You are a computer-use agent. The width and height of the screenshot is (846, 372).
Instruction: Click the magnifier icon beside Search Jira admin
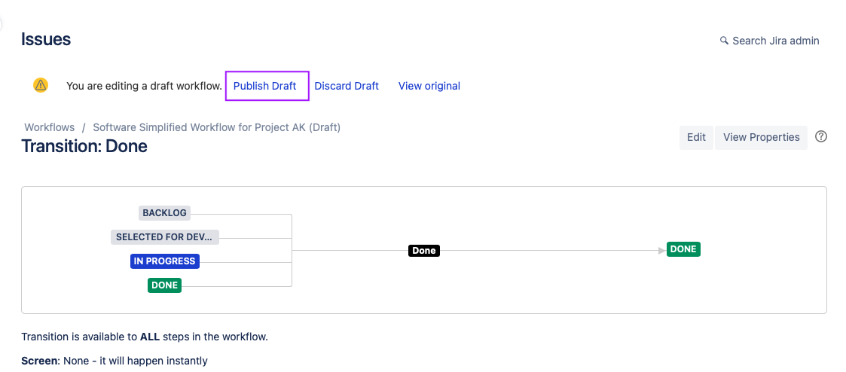(724, 41)
